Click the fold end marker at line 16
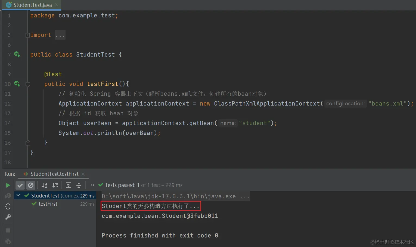The width and height of the screenshot is (416, 247). (x=27, y=143)
